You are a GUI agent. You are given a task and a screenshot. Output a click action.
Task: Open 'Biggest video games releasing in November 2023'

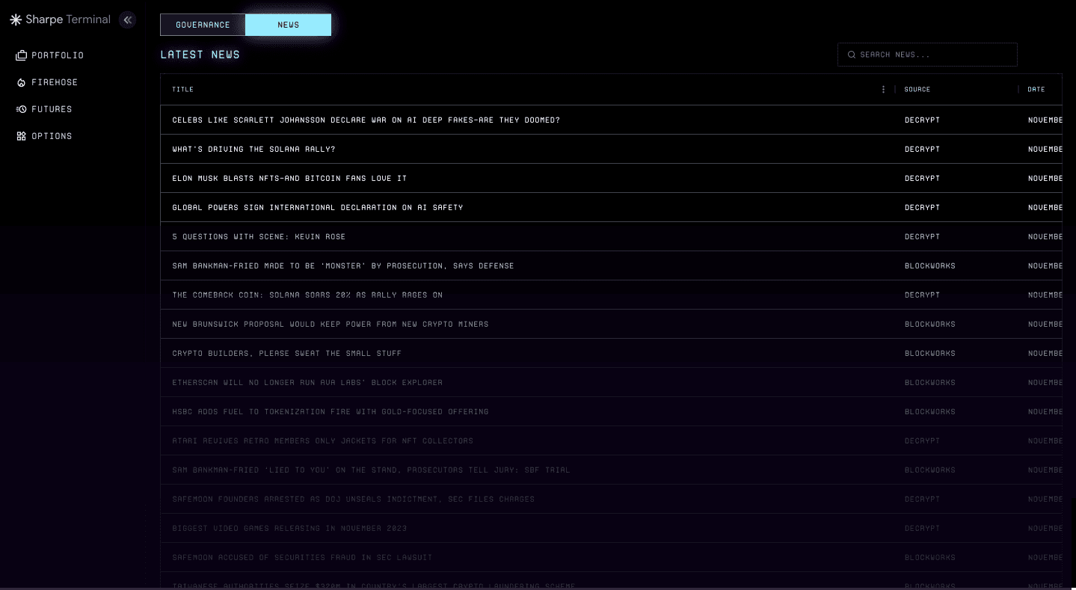pyautogui.click(x=289, y=528)
